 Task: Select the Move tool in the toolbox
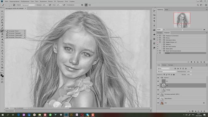pos(2,11)
